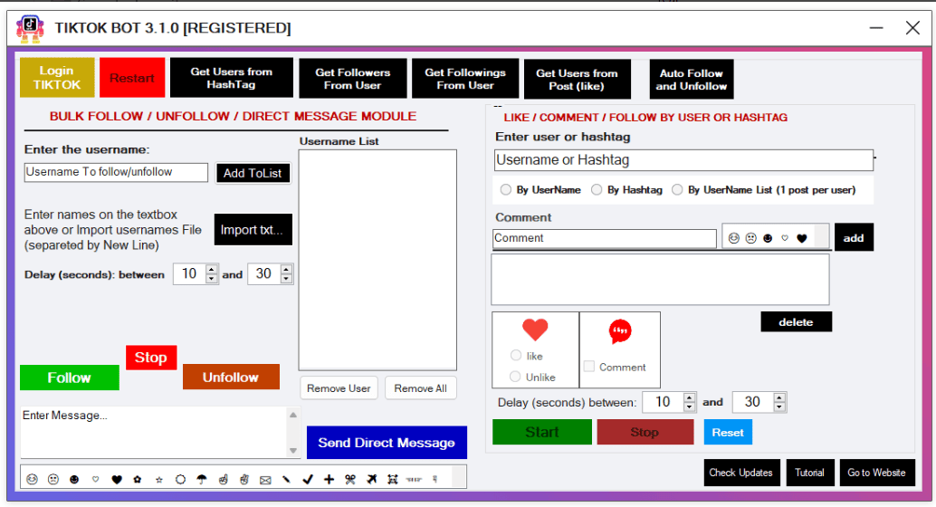Insert check mark symbol in message emoji bar

pos(308,479)
